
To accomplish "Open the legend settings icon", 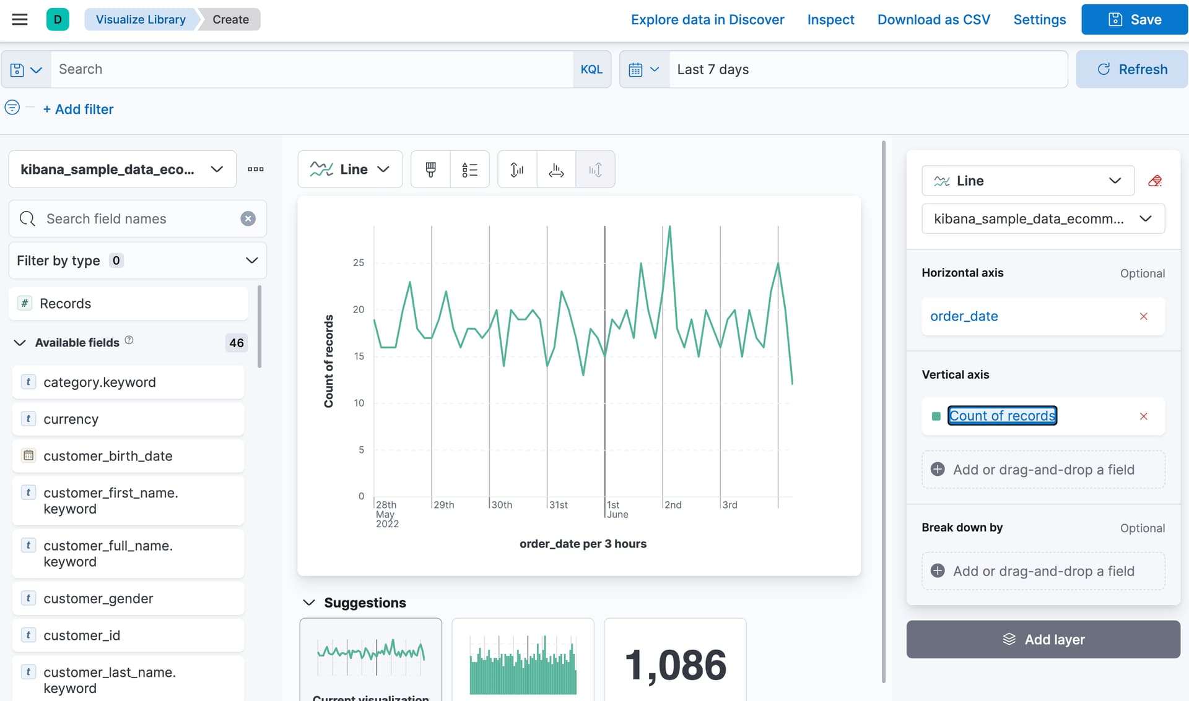I will 469,169.
